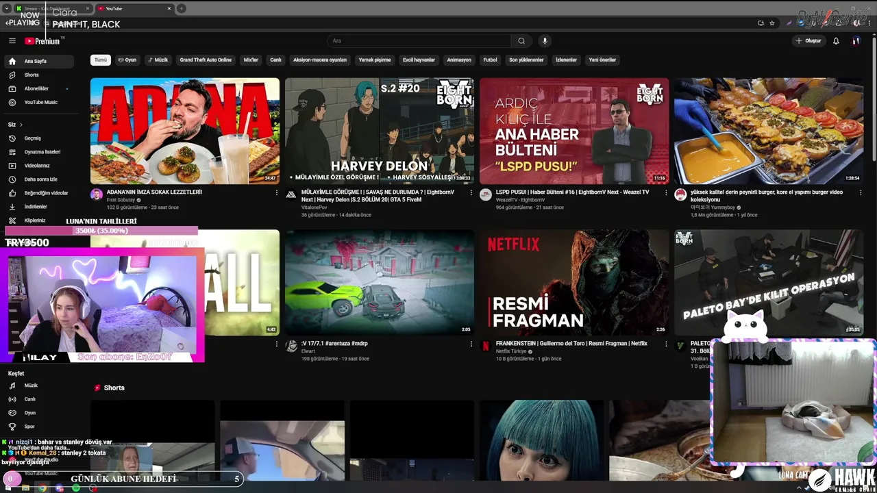Open FRANKENSTEIN Guillermo del Toro title link

571,344
